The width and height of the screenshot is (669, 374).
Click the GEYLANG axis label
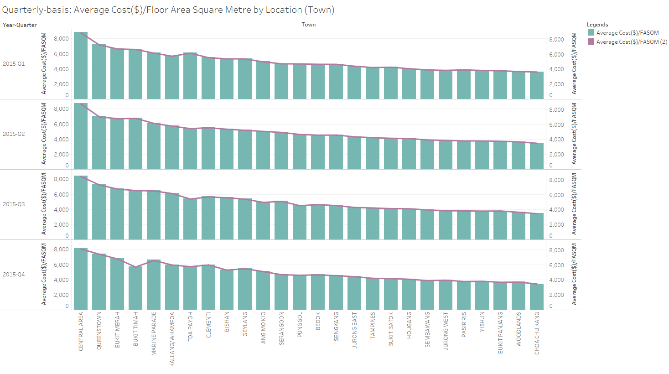(x=245, y=324)
